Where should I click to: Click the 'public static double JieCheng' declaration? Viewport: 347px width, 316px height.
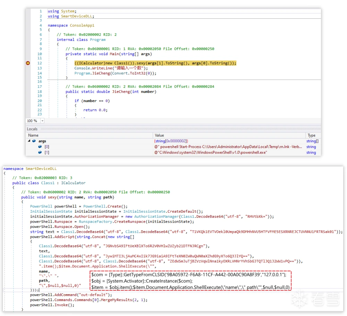(x=111, y=92)
